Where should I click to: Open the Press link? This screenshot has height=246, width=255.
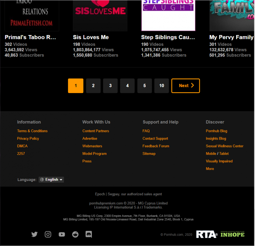click(x=87, y=161)
